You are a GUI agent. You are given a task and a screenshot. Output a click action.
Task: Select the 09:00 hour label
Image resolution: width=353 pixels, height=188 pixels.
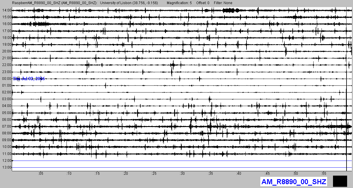point(6,140)
